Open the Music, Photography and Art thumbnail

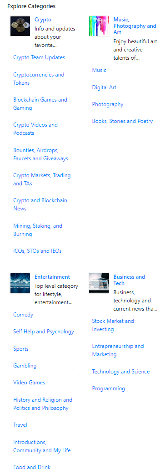point(99,26)
